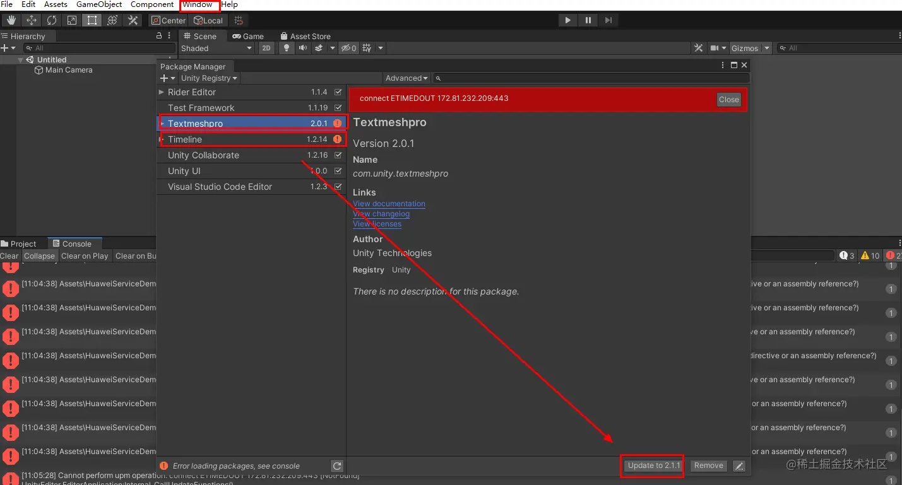Open scene view component tools icon

pyautogui.click(x=698, y=48)
